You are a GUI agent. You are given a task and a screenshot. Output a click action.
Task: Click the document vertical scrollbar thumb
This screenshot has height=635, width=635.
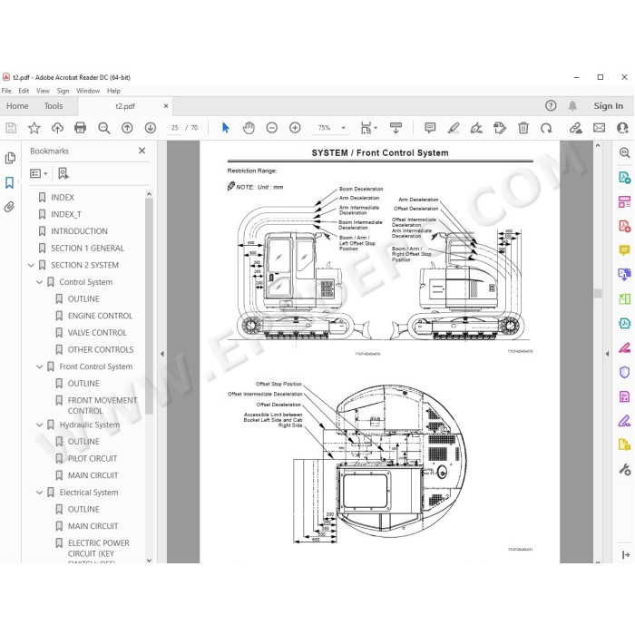(x=598, y=293)
